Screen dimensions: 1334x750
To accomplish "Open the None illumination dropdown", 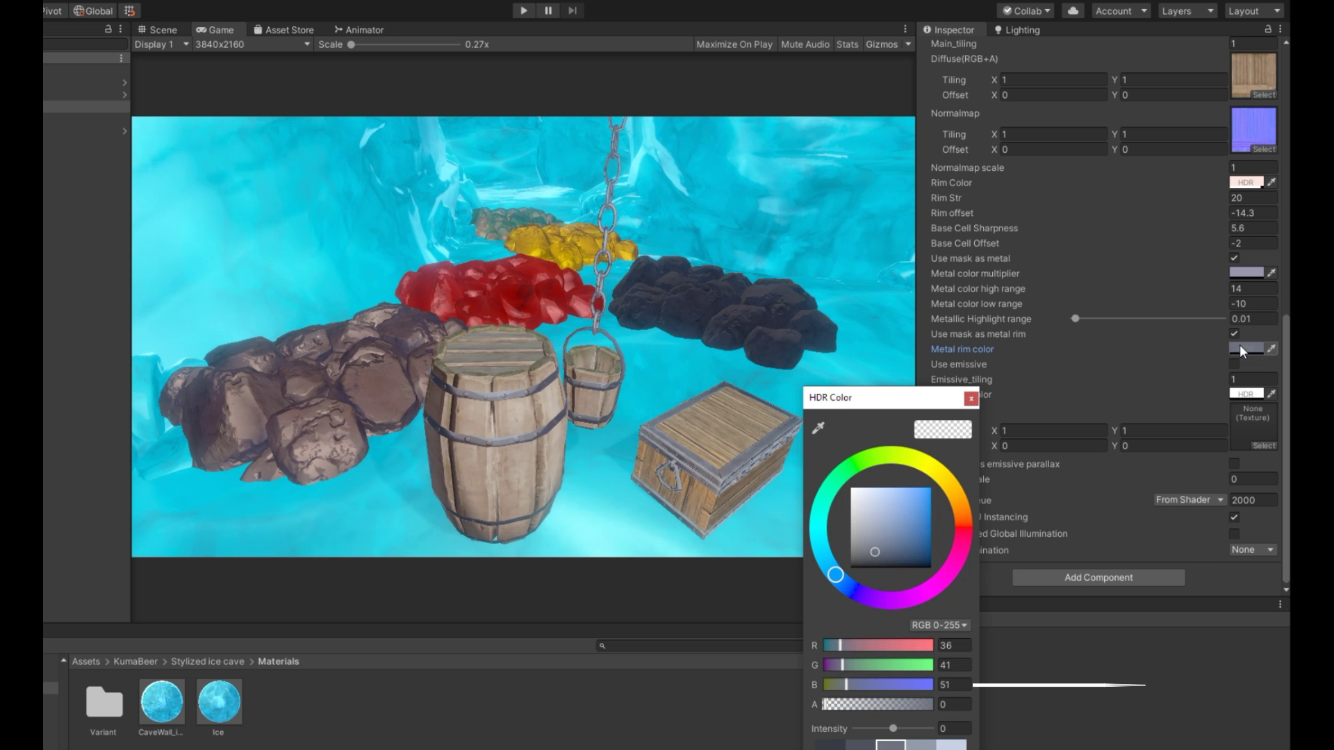I will pos(1253,550).
